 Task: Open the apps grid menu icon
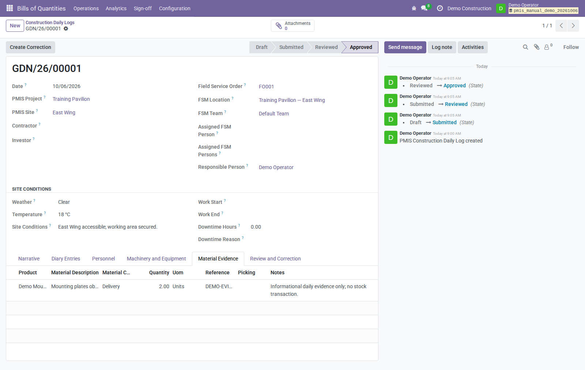pyautogui.click(x=10, y=8)
